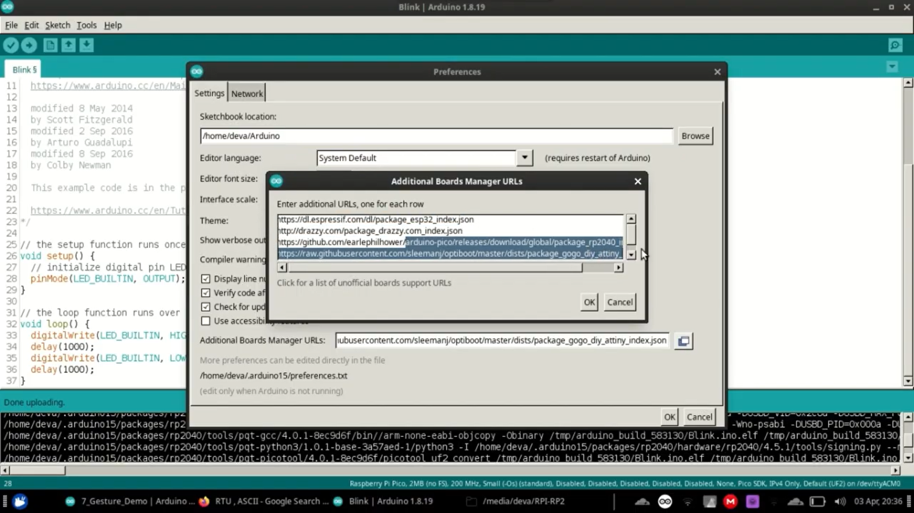The width and height of the screenshot is (914, 513).
Task: Select the Settings tab in Preferences
Action: pos(209,93)
